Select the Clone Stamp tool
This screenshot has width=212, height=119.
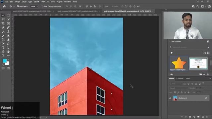click(8, 32)
